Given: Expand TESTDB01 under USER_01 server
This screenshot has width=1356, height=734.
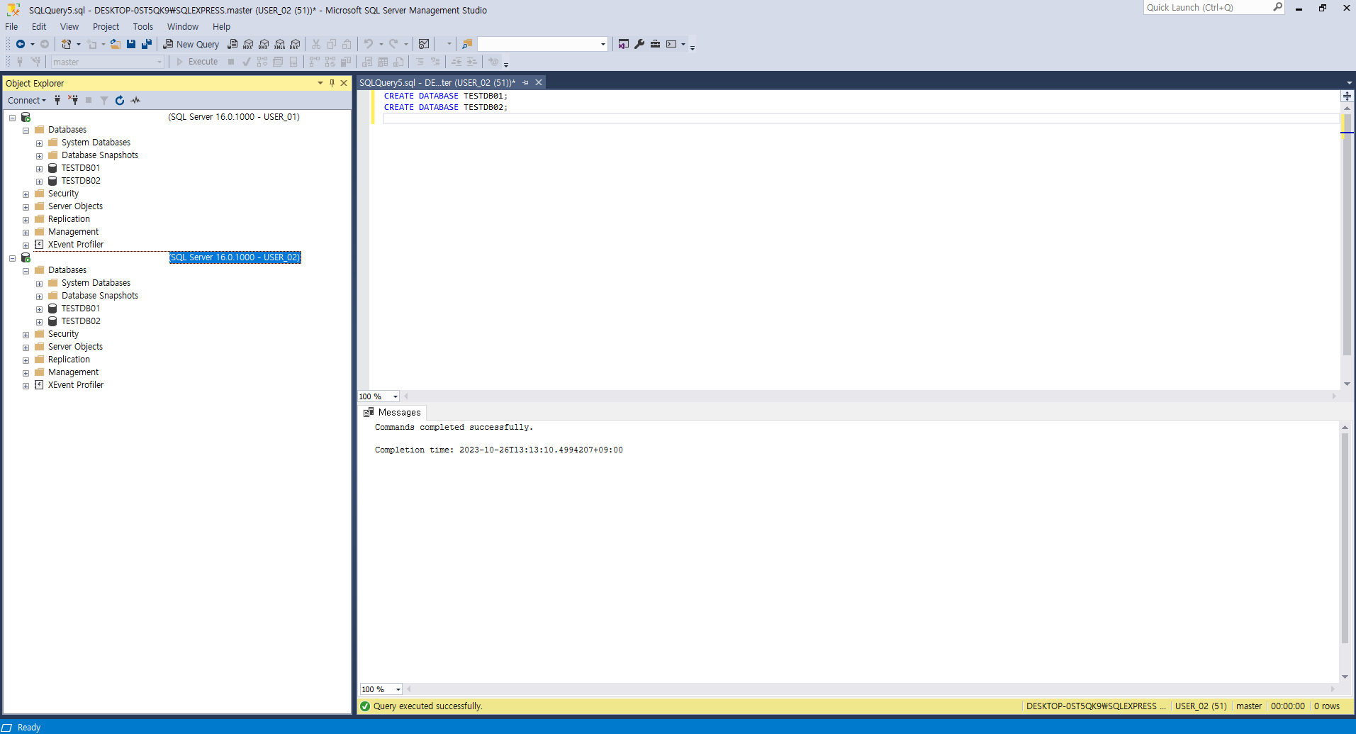Looking at the screenshot, I should [39, 169].
